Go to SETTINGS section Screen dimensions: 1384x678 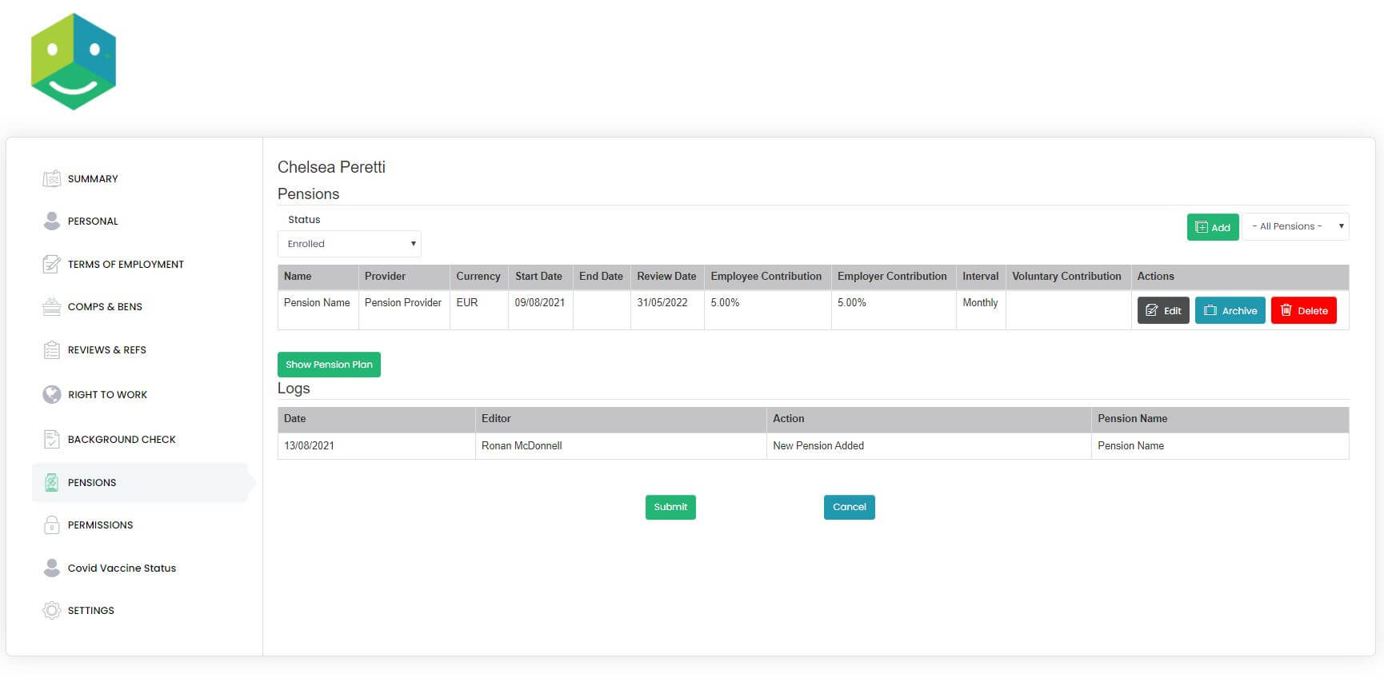click(90, 611)
